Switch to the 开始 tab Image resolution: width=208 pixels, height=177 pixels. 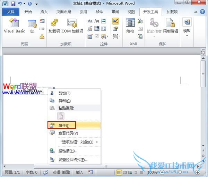click(28, 12)
